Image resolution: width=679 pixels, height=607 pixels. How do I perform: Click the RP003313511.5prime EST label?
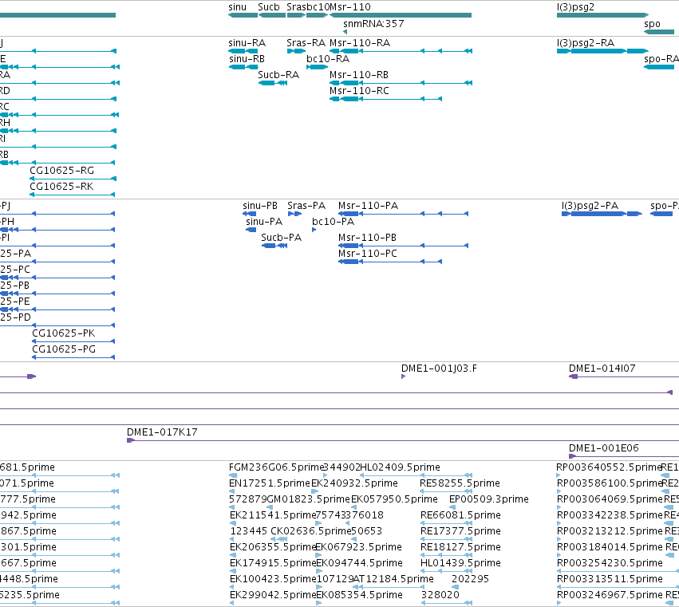[610, 579]
